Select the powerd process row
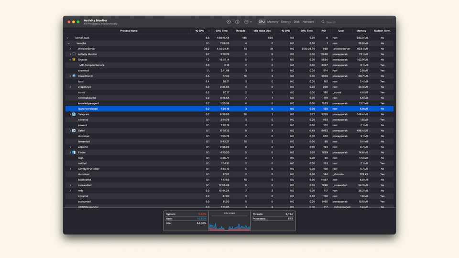Viewport: 459px width, 258px height. [x=229, y=125]
